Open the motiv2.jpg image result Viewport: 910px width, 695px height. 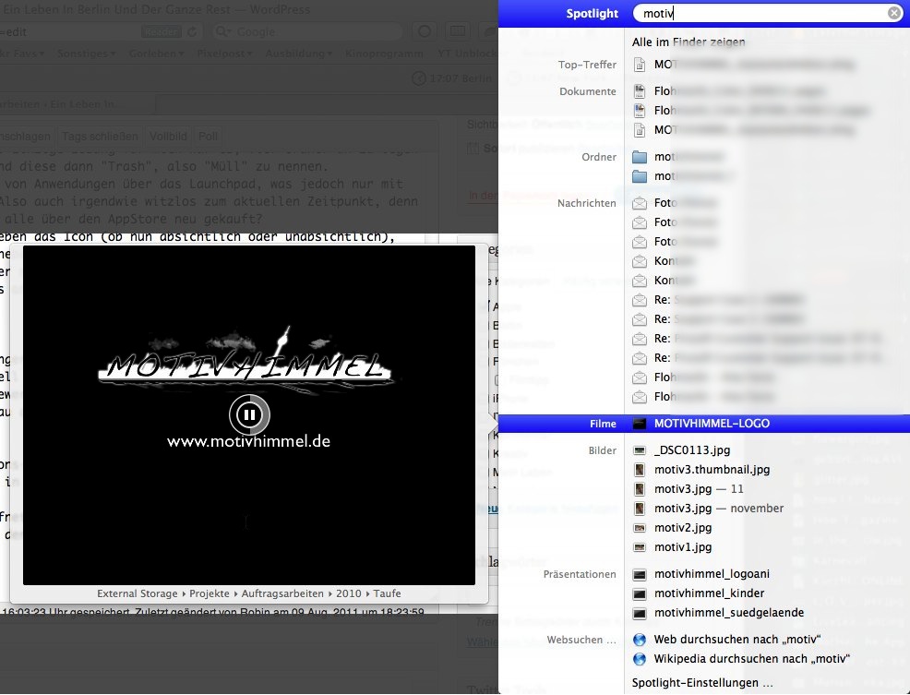point(682,528)
